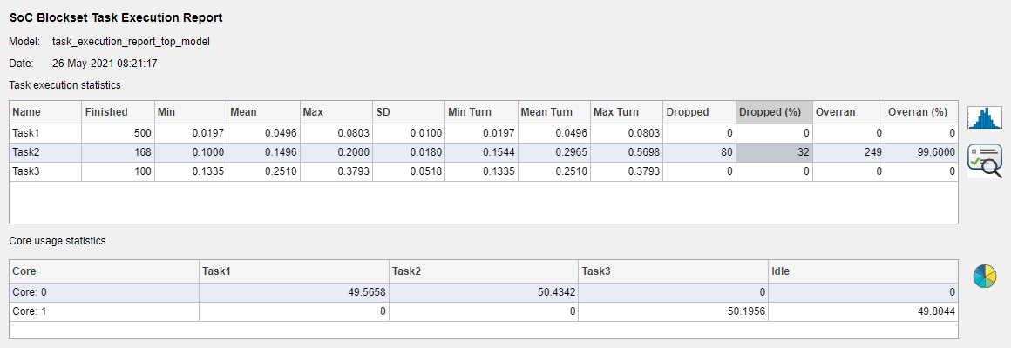Open the task execution histogram icon
Viewport: 1011px width, 348px height.
(985, 118)
